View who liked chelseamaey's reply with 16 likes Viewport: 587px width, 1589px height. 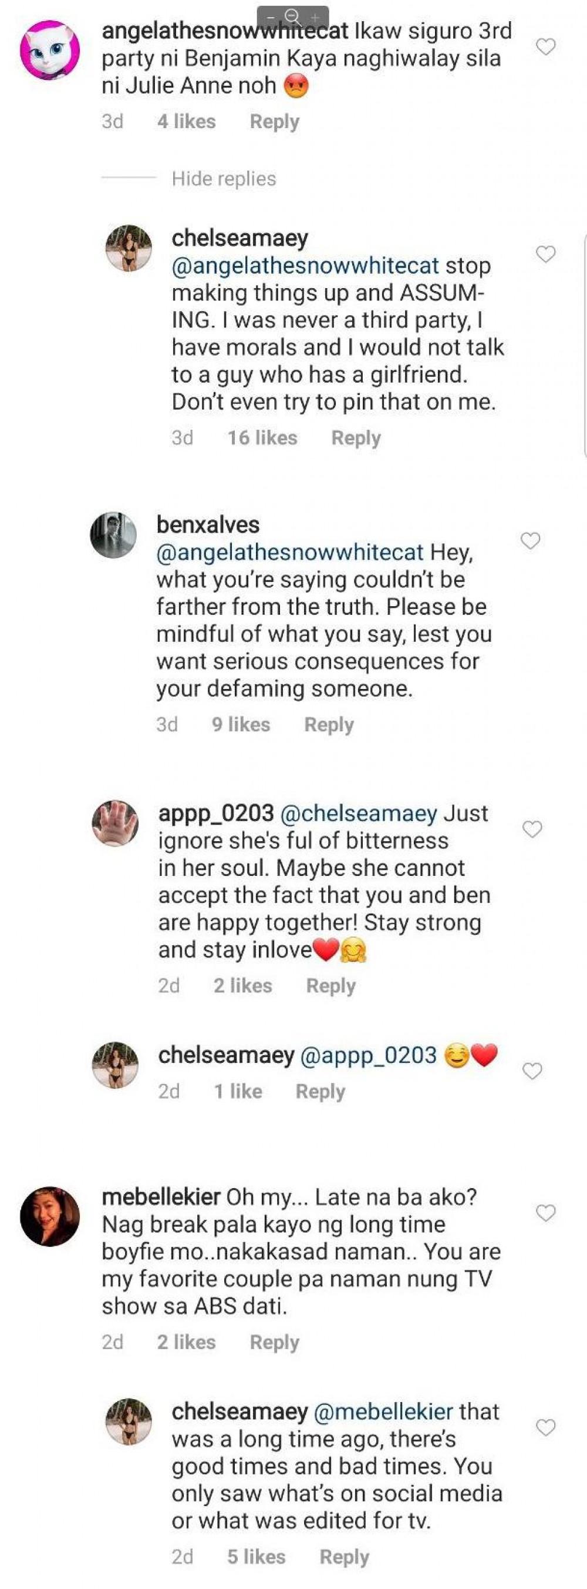coord(262,438)
